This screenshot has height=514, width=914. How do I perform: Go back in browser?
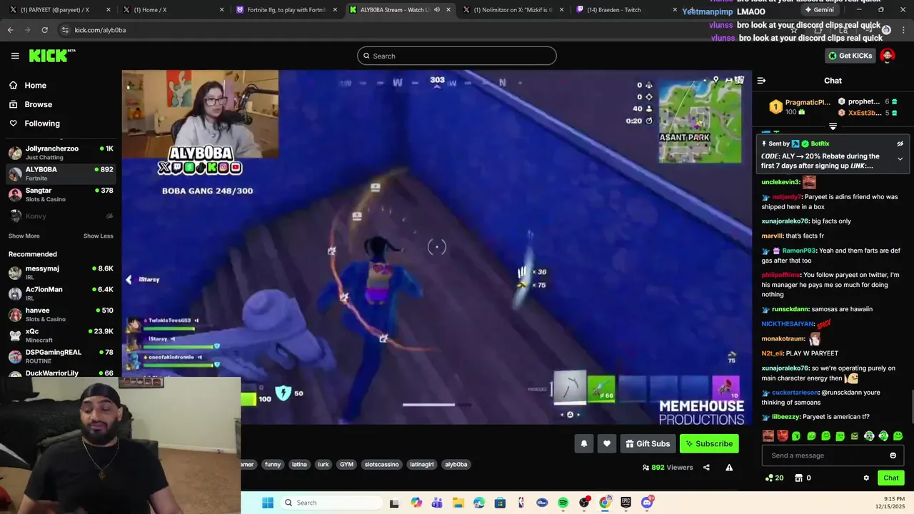[10, 30]
